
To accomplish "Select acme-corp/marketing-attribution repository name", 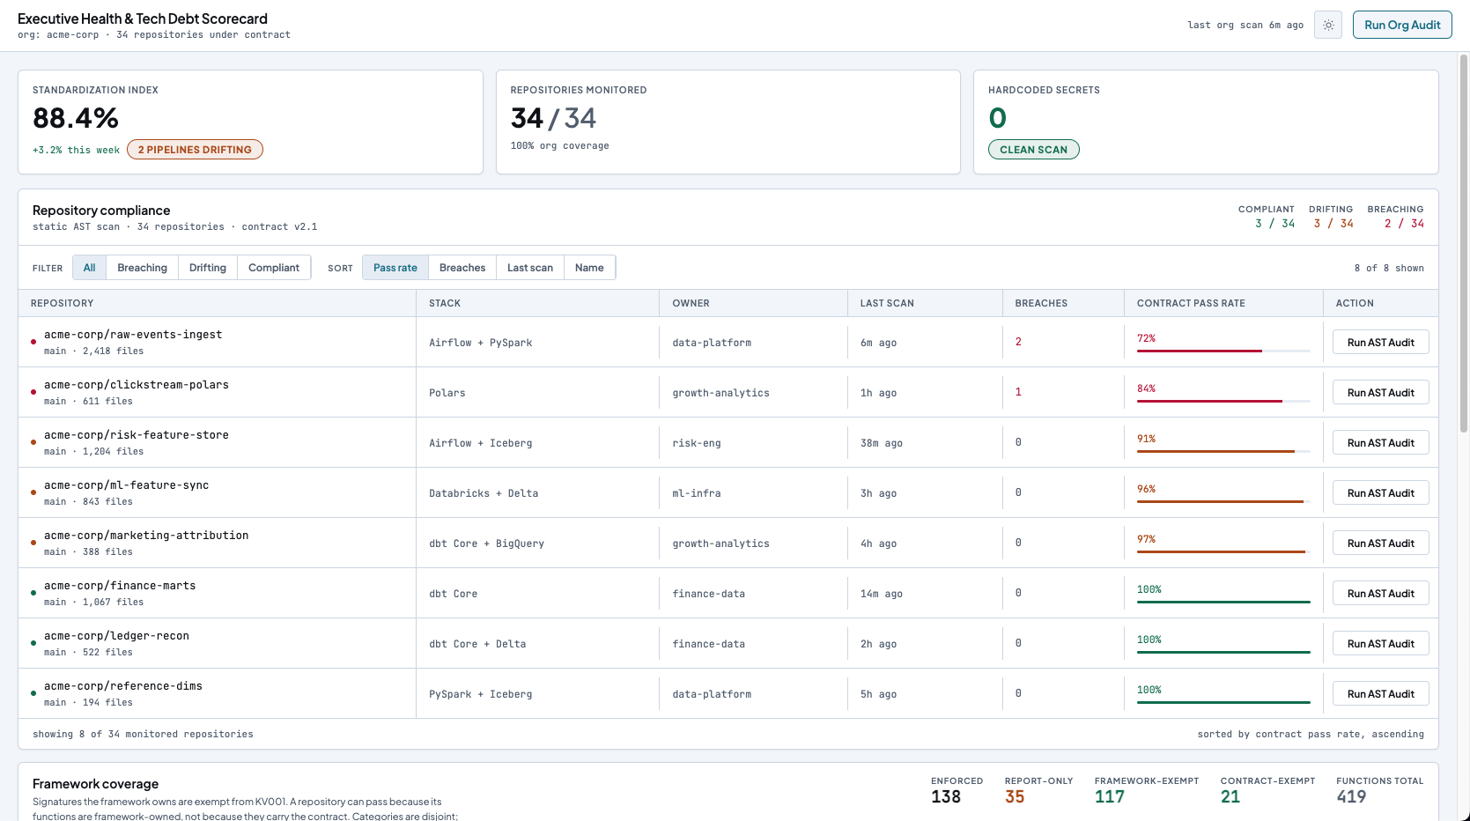I will point(146,536).
